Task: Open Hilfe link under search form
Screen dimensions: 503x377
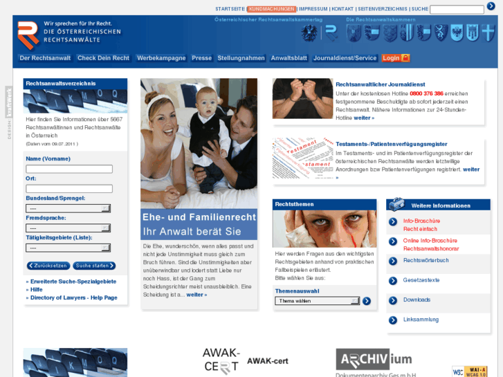Action: pos(36,289)
